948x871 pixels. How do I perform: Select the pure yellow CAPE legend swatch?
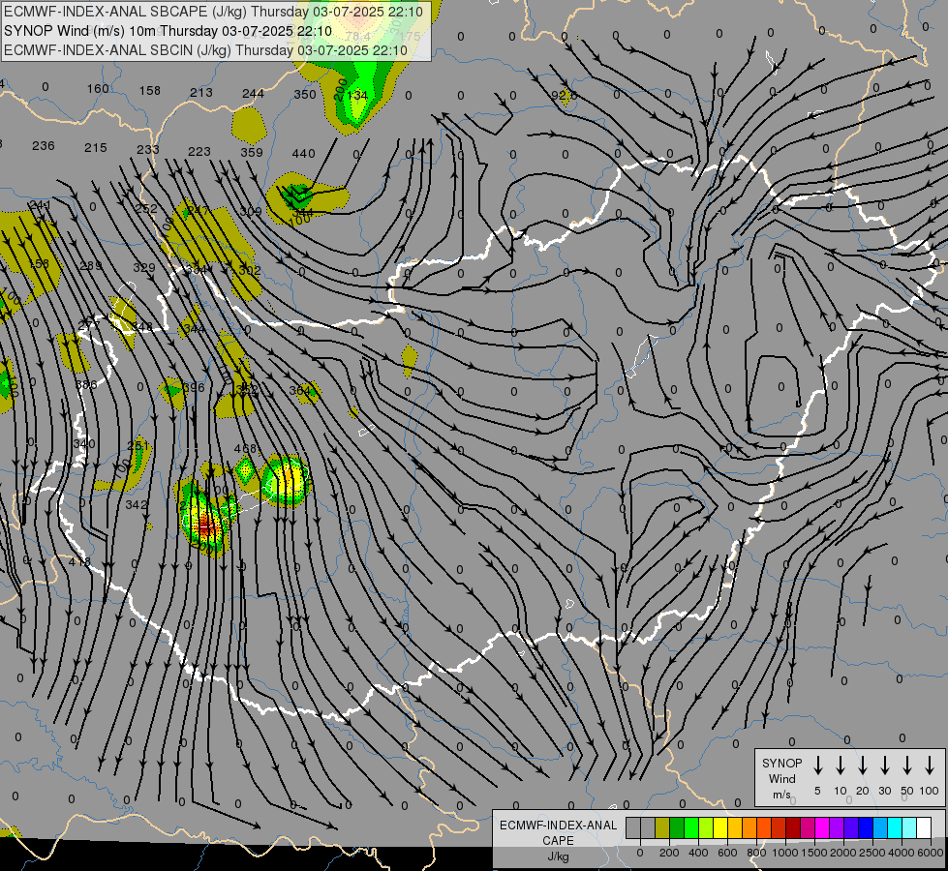click(720, 827)
